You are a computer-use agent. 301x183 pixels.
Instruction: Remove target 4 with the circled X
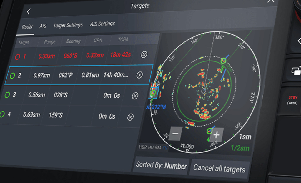click(x=130, y=117)
